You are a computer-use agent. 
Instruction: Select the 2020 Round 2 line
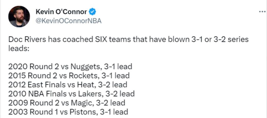pos(70,67)
